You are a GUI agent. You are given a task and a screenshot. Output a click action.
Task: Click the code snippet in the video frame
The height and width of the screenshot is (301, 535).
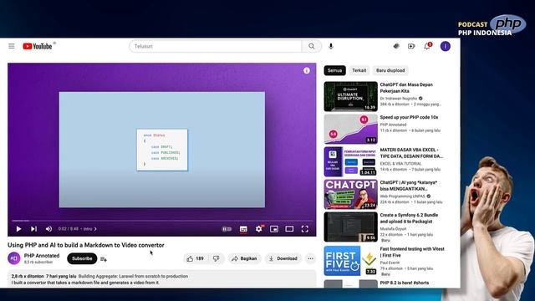162,150
